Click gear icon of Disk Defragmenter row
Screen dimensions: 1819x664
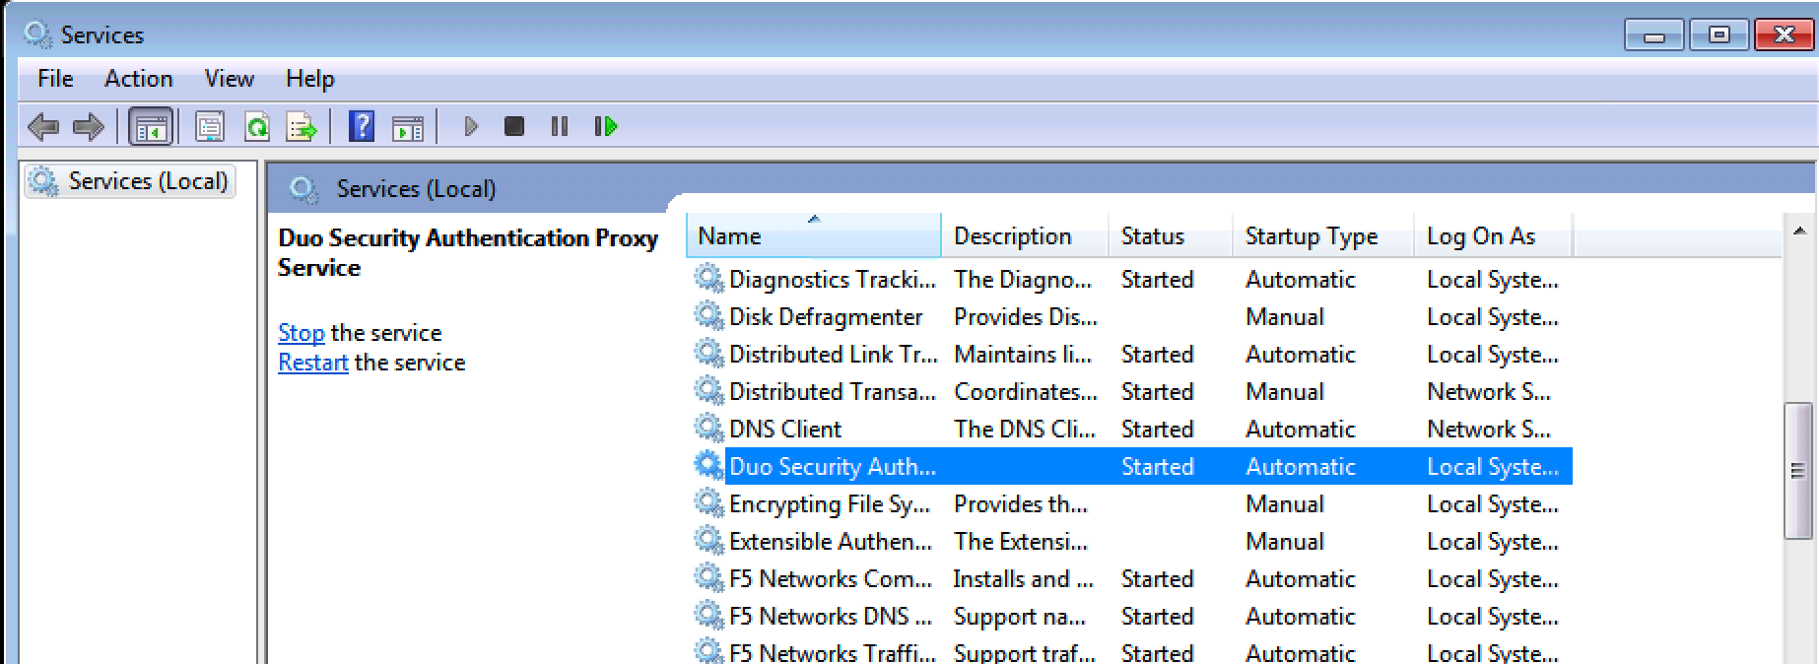point(708,316)
